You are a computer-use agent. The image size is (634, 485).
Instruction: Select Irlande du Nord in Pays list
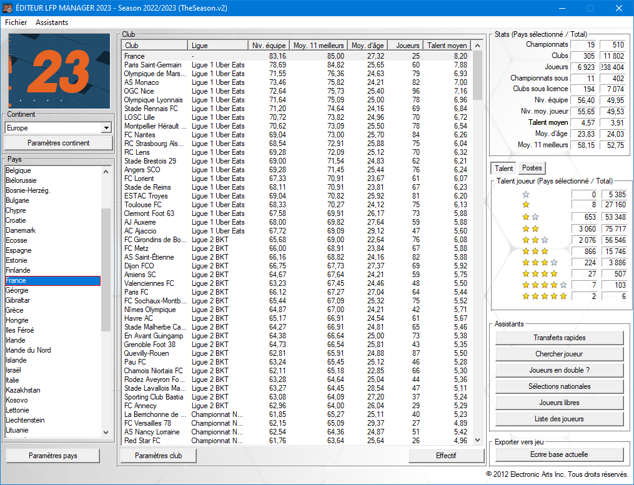point(52,350)
